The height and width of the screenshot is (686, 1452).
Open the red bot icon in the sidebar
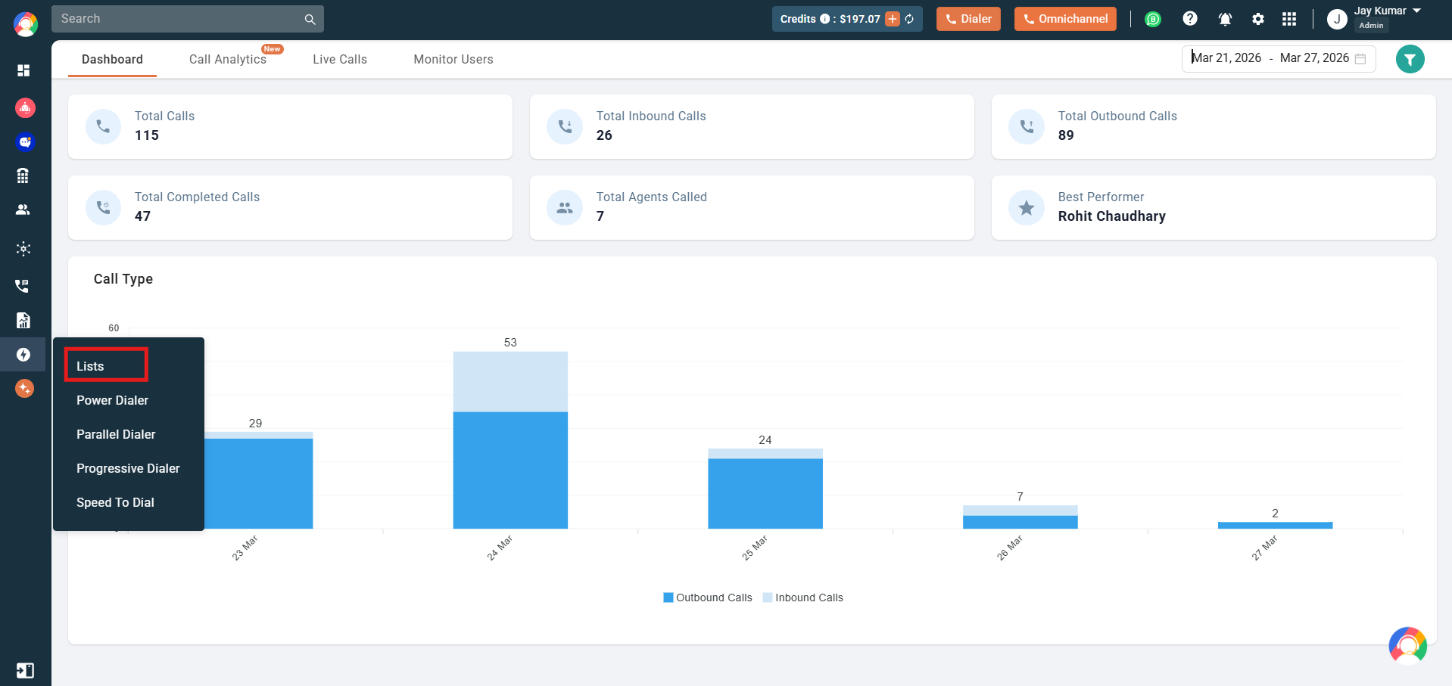[25, 107]
